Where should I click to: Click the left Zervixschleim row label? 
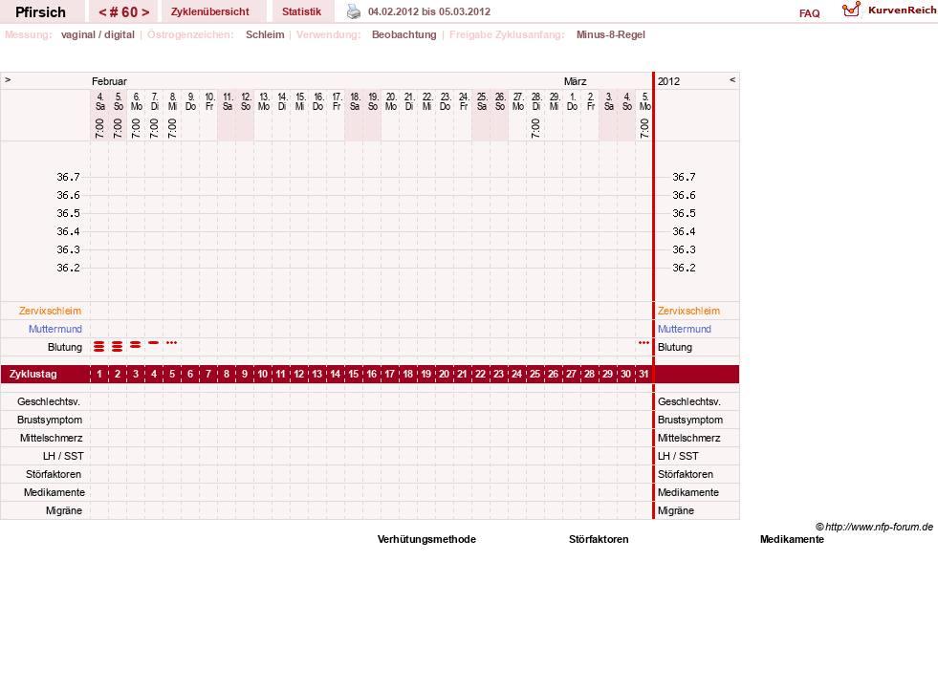point(51,311)
